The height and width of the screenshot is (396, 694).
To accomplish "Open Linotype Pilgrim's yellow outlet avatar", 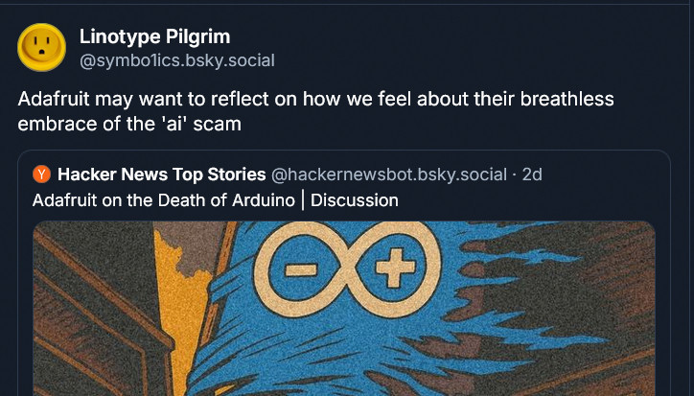I will [x=41, y=47].
